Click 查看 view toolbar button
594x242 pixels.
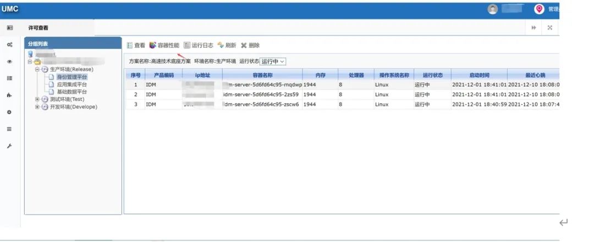click(x=136, y=46)
